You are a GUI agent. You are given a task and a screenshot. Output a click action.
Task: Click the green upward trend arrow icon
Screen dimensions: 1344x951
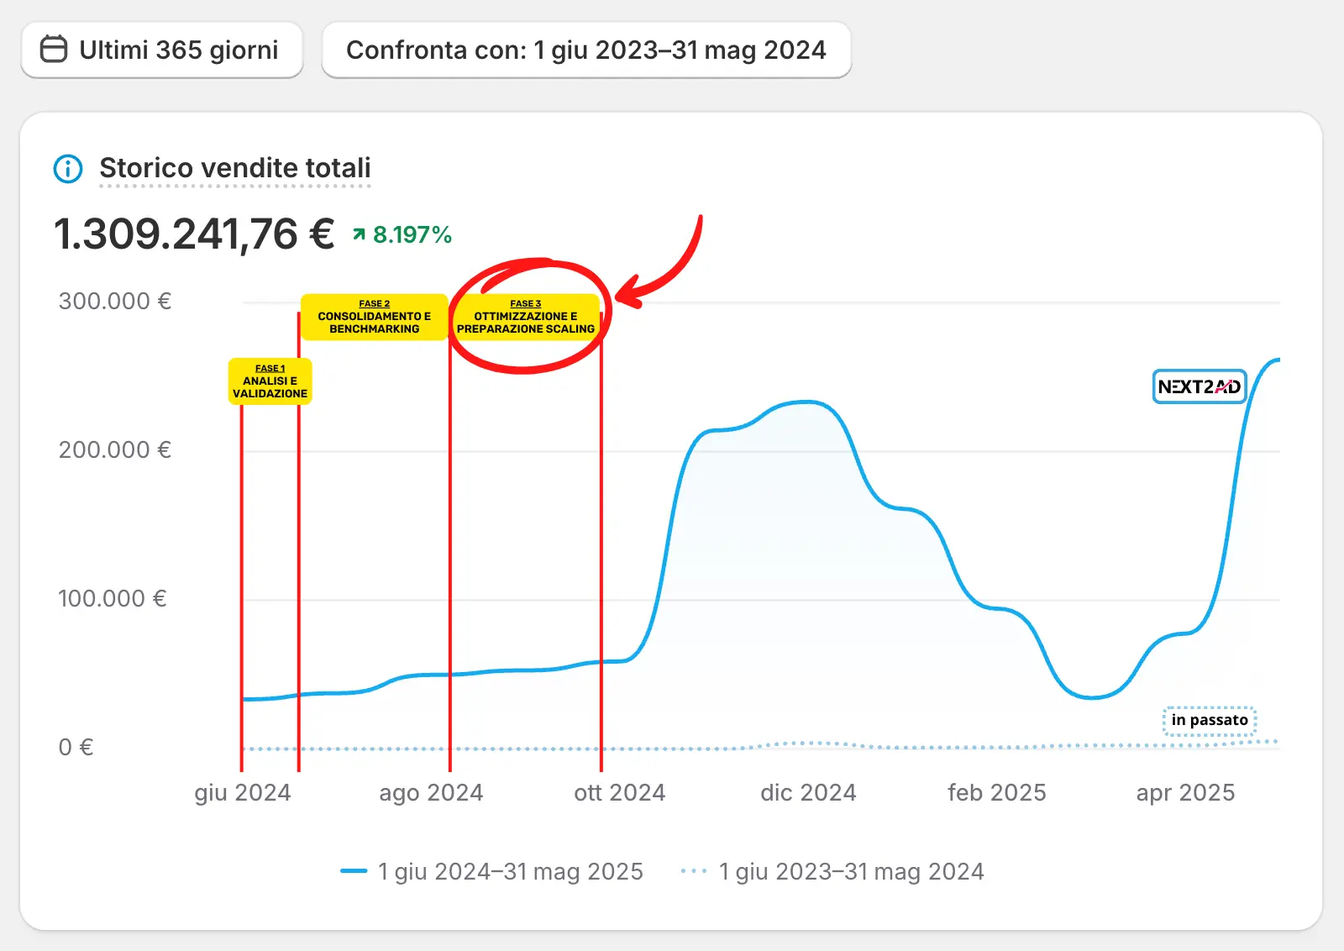pyautogui.click(x=360, y=235)
